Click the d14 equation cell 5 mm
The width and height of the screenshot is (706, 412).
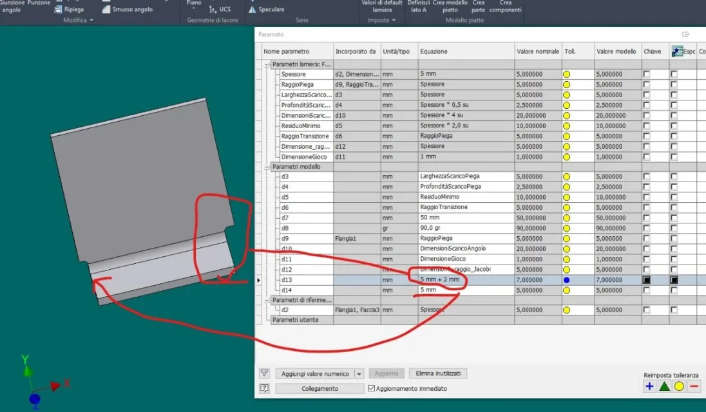pyautogui.click(x=466, y=290)
